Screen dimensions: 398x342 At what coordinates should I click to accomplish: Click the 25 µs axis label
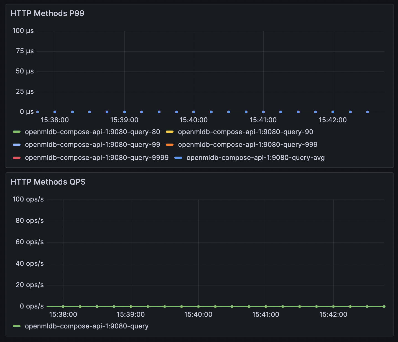click(25, 91)
